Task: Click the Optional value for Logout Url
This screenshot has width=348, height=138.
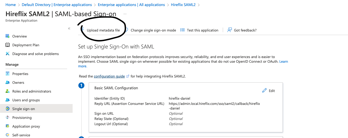Action: [176, 124]
